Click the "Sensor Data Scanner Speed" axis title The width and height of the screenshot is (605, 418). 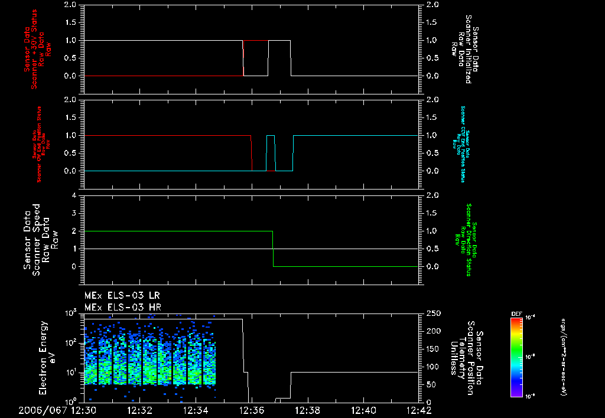(x=41, y=240)
